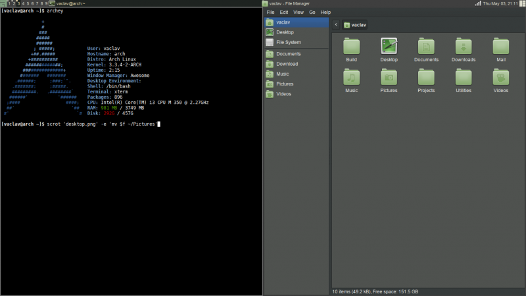Switch to workspace tag 5

[28, 3]
